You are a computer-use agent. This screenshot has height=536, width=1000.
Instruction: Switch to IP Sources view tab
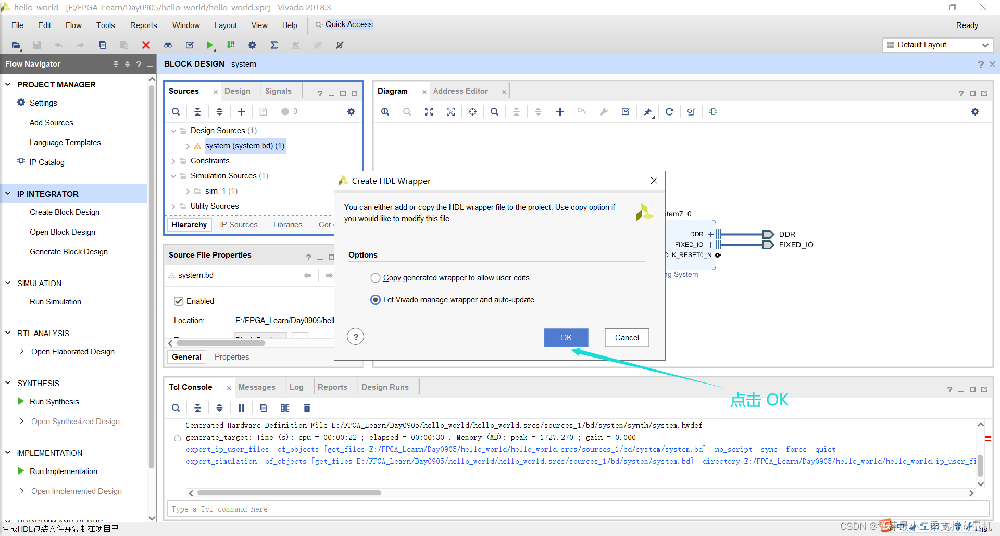239,224
